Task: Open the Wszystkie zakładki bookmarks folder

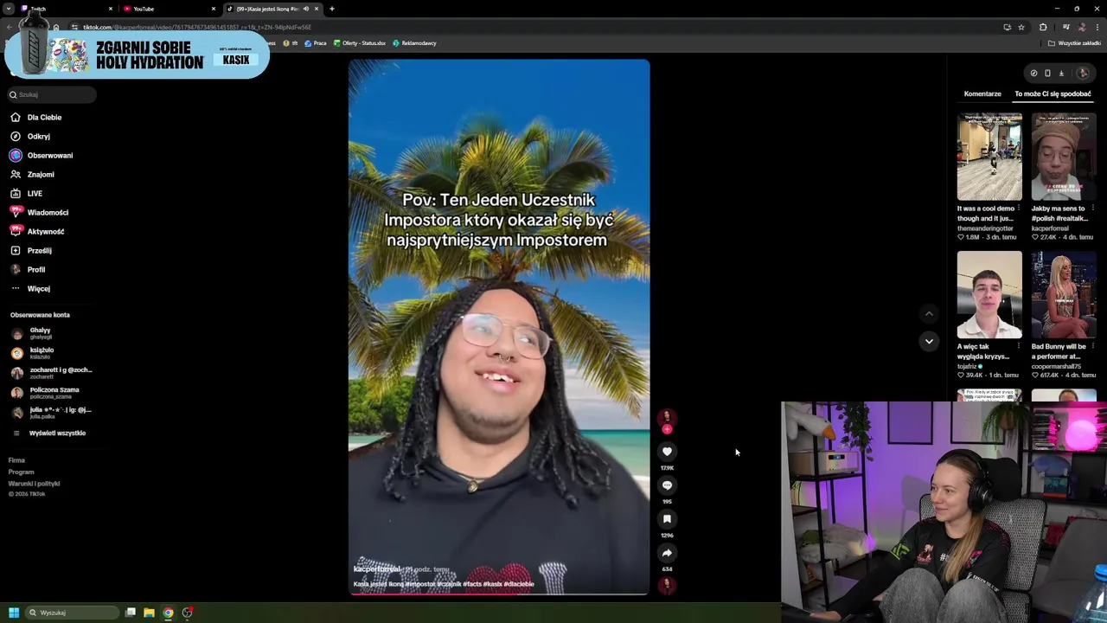Action: pos(1075,43)
